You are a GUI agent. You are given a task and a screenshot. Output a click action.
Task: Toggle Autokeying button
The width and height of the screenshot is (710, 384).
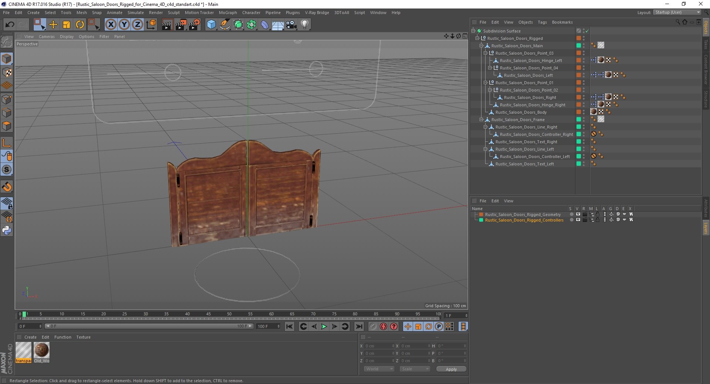(383, 326)
